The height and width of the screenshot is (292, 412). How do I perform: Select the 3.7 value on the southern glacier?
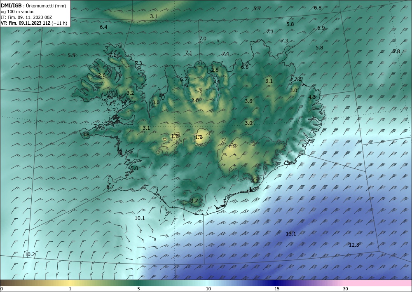[x=194, y=201]
